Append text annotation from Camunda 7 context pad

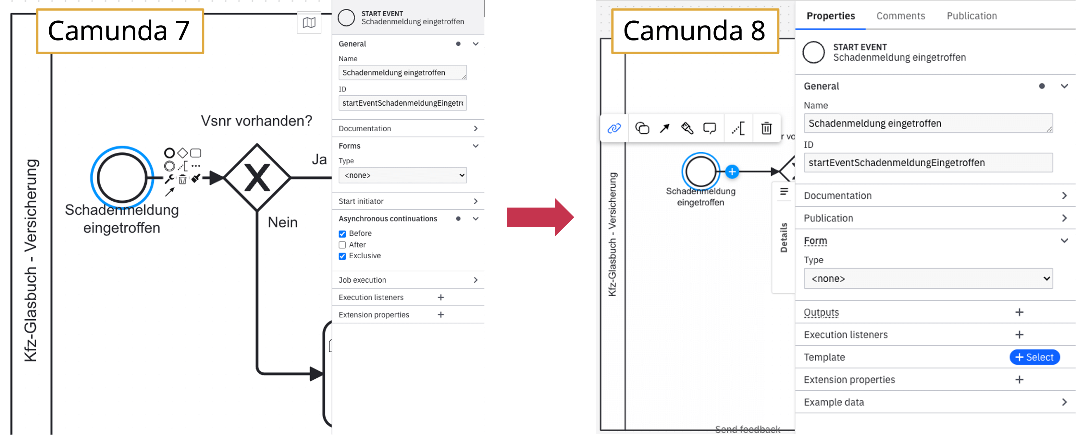pyautogui.click(x=183, y=166)
